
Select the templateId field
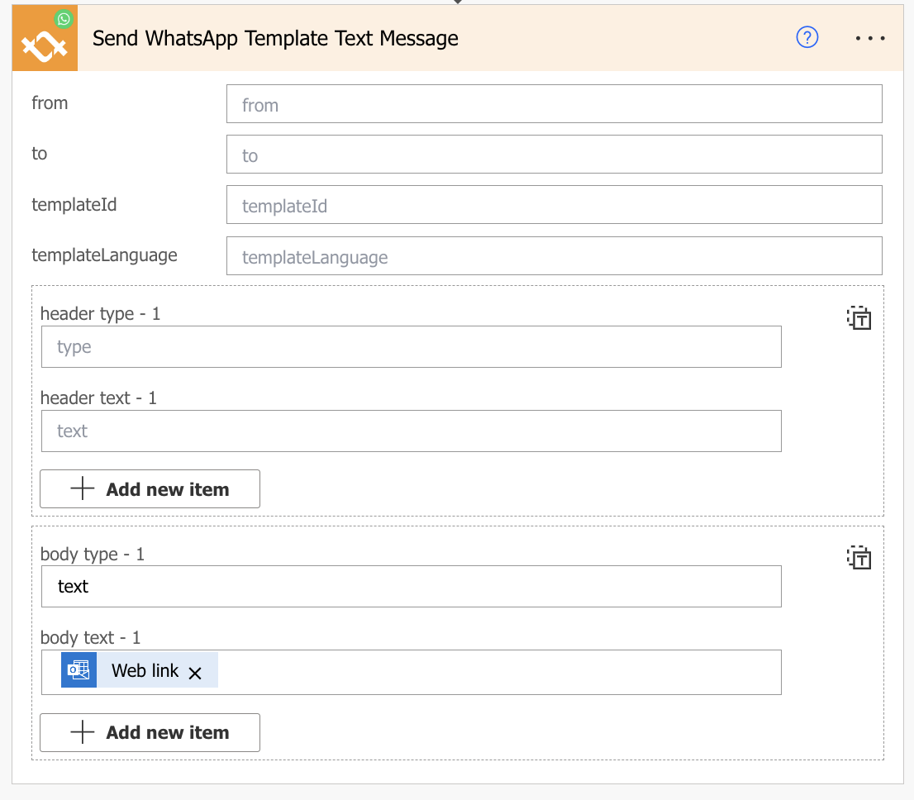click(x=554, y=205)
